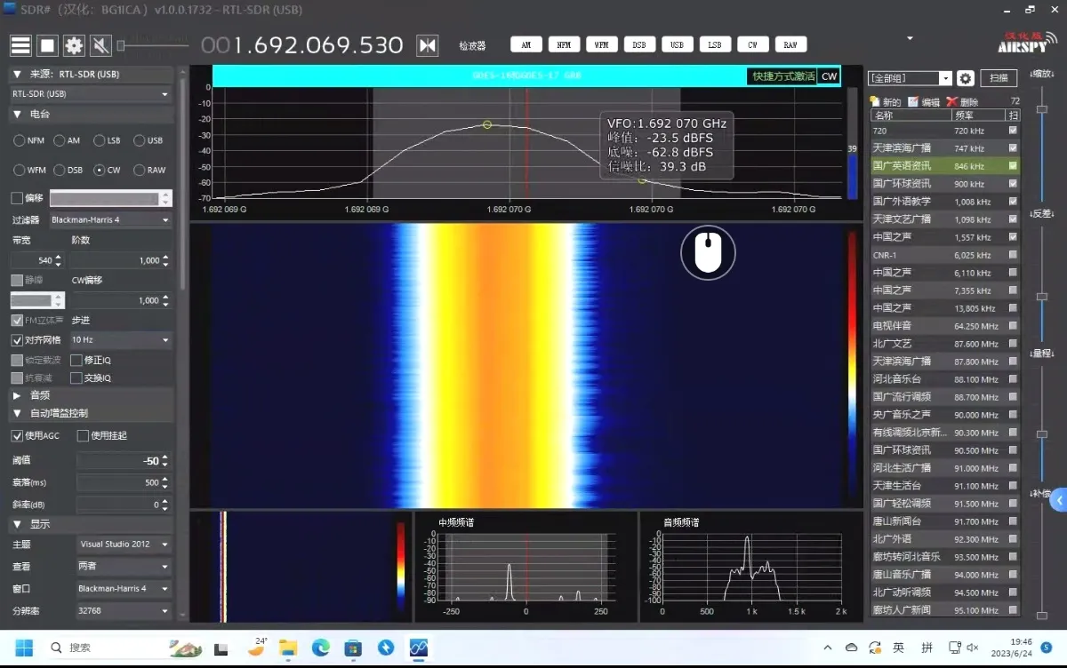The image size is (1067, 668).
Task: Click the 编辑 edit bookmark icon
Action: pos(913,102)
